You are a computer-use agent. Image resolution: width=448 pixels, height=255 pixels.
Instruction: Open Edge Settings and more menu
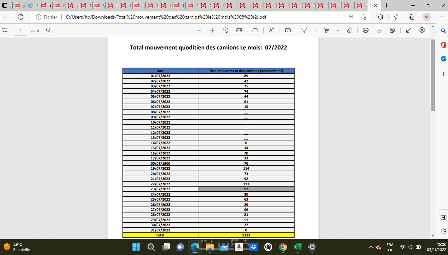442,17
